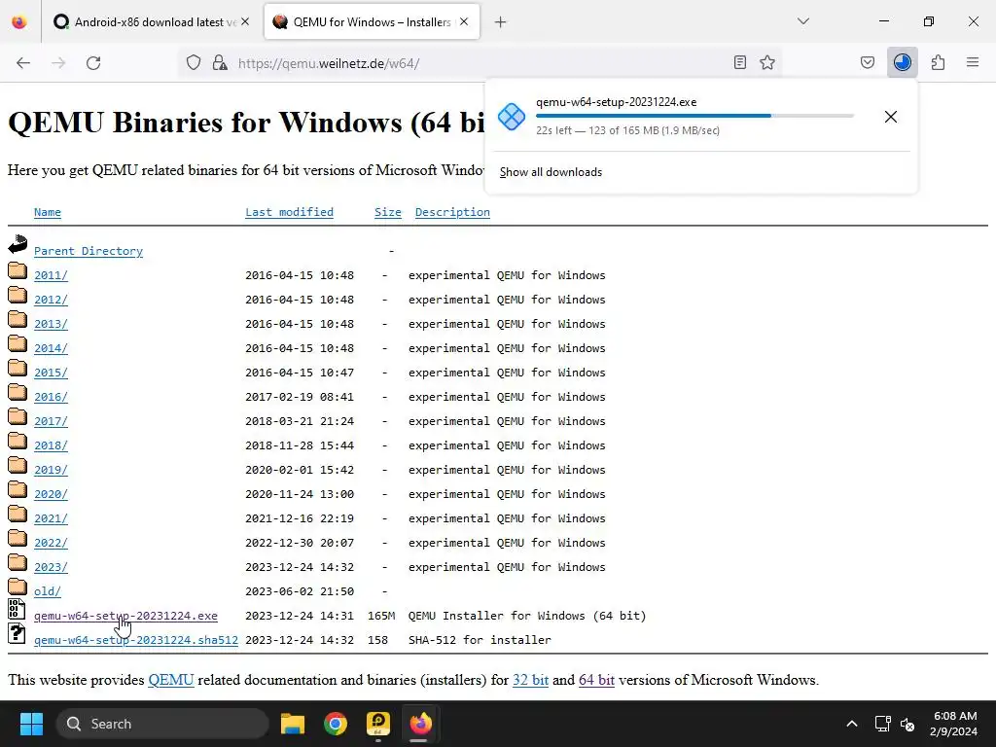Launch Chrome from the taskbar
The height and width of the screenshot is (747, 996).
(x=336, y=724)
